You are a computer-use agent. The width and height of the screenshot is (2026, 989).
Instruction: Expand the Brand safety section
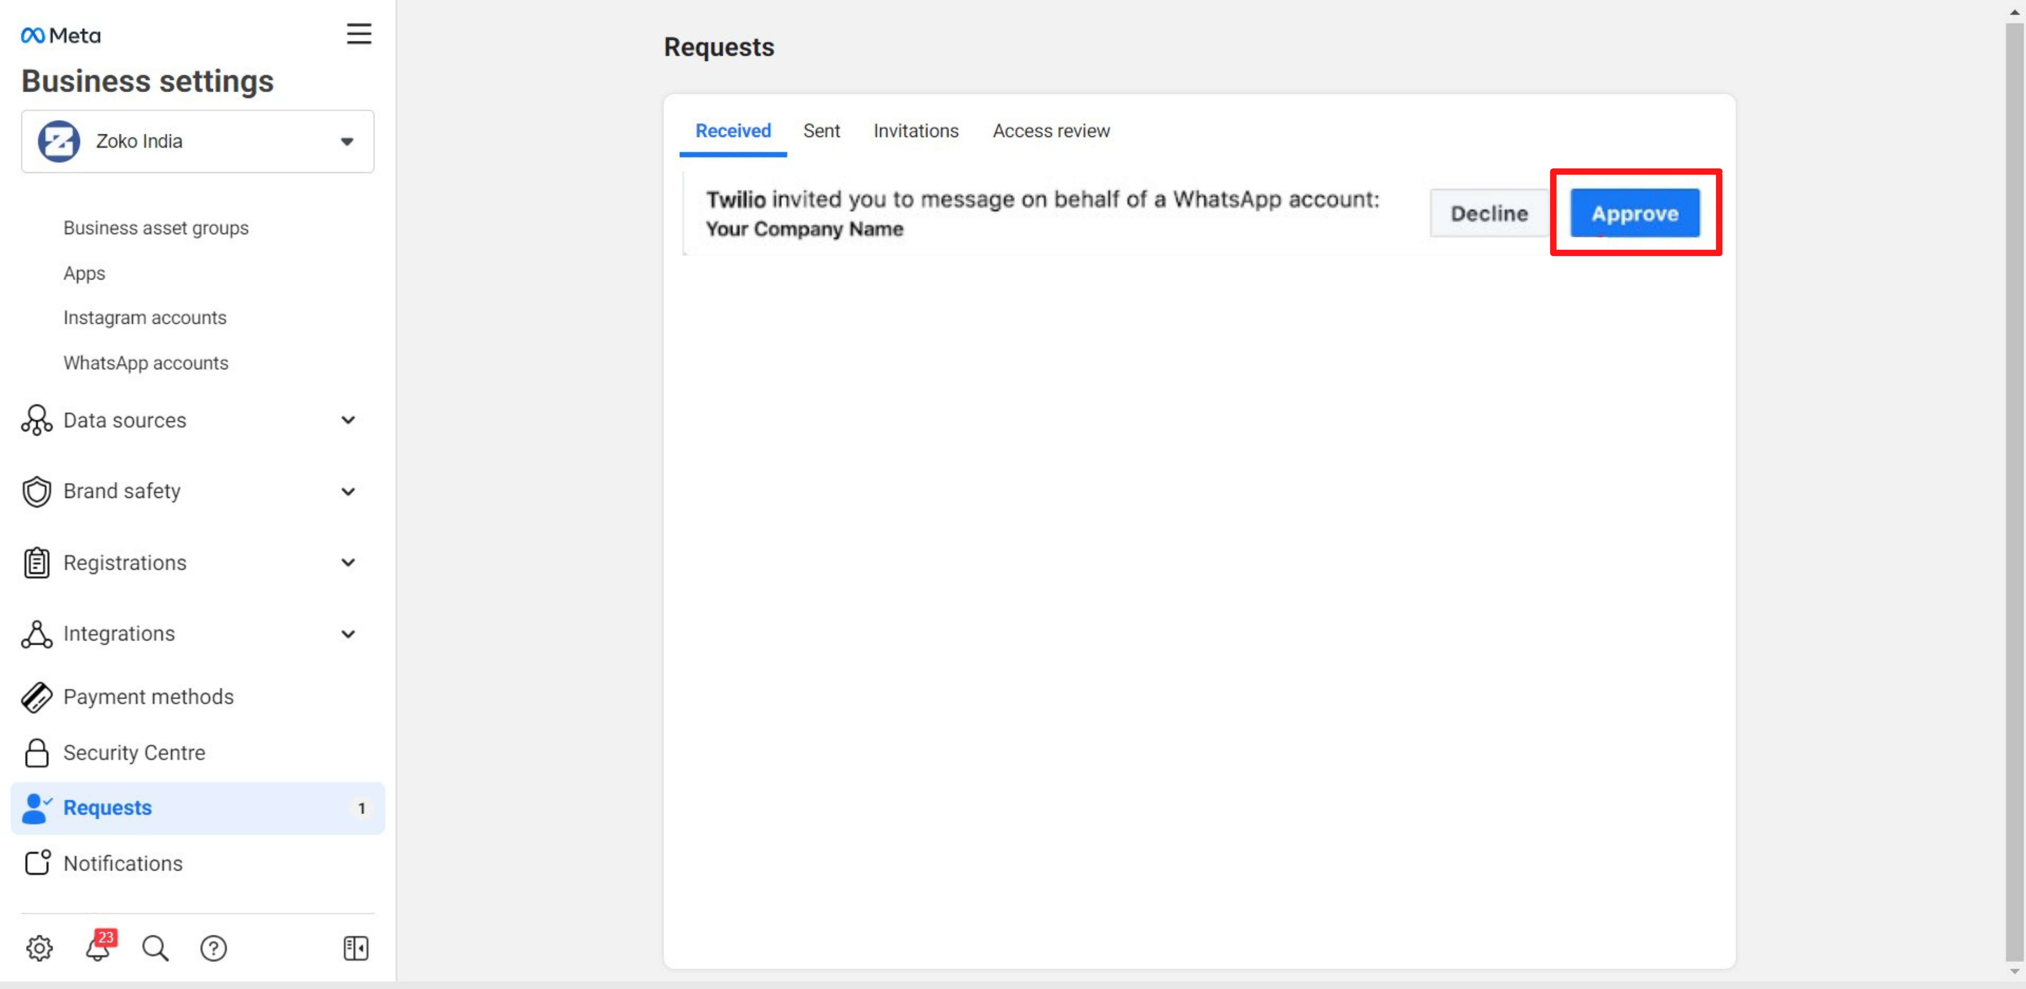[348, 491]
